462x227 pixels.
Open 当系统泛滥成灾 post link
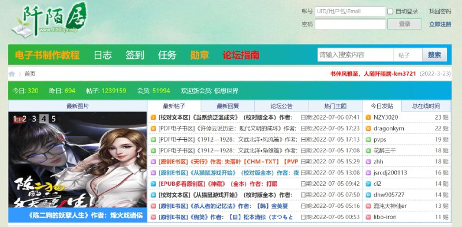(225, 117)
